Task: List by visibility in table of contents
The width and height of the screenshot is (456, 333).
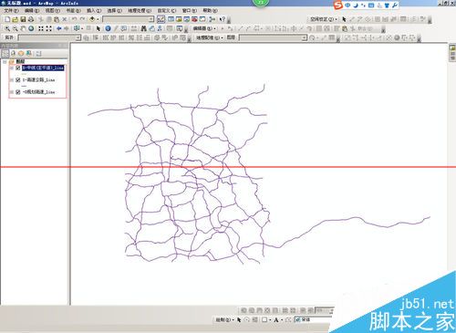Action: 21,53
